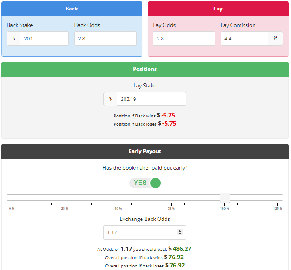Click the dollar sign beside Lay Stake
291x270 pixels.
[110, 99]
